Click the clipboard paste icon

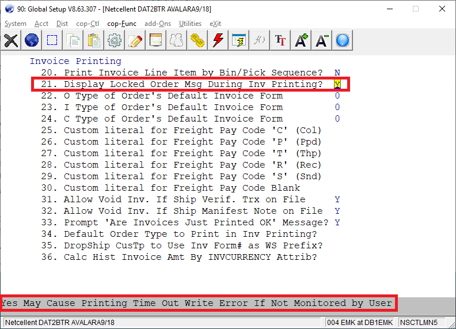(94, 40)
